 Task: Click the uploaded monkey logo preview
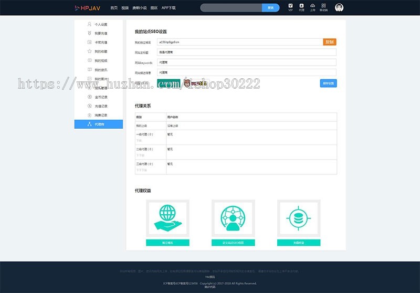click(x=195, y=83)
